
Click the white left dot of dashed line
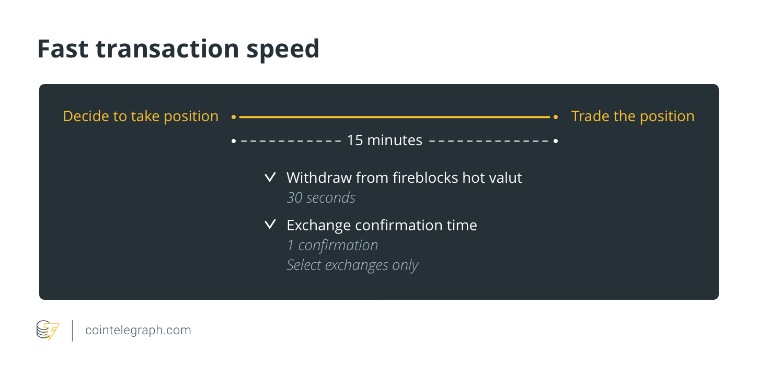[234, 141]
